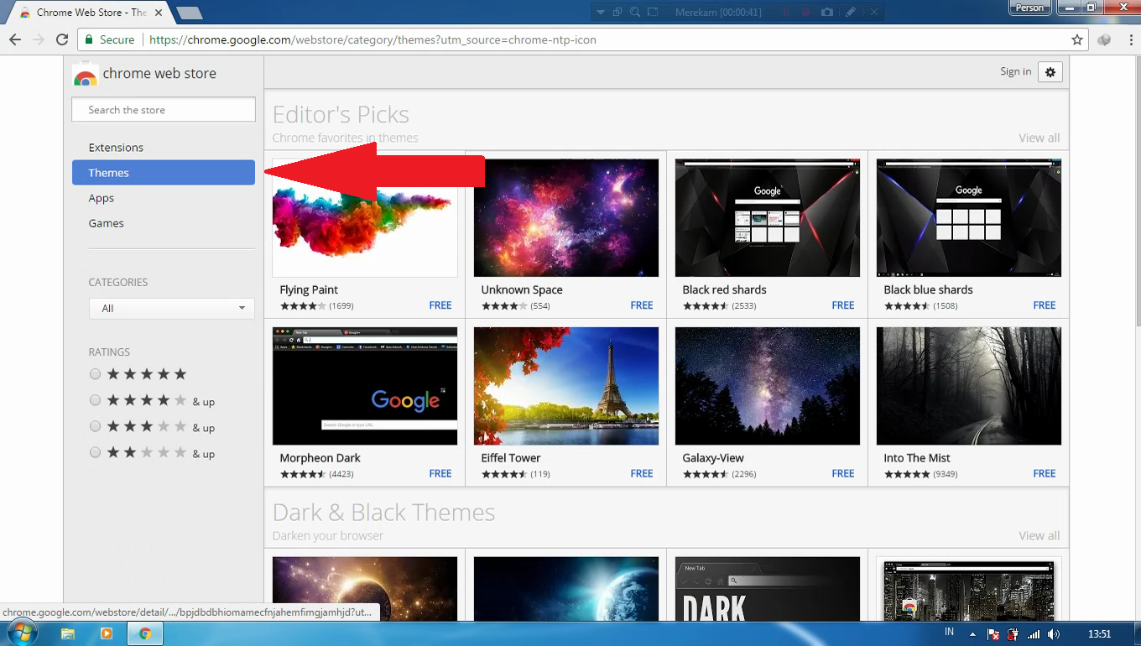Reload the page with the refresh icon
The image size is (1141, 646).
coord(62,39)
